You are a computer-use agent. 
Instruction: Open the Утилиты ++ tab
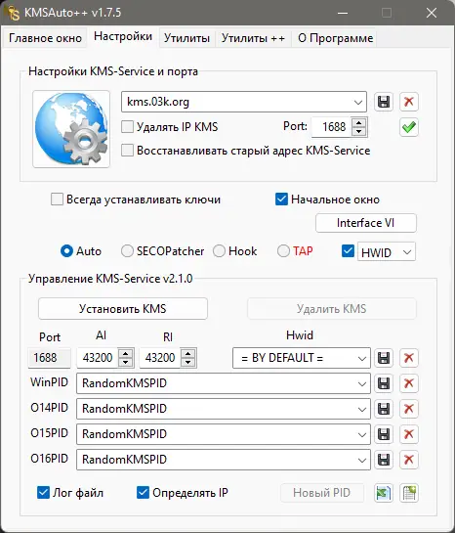pos(253,38)
